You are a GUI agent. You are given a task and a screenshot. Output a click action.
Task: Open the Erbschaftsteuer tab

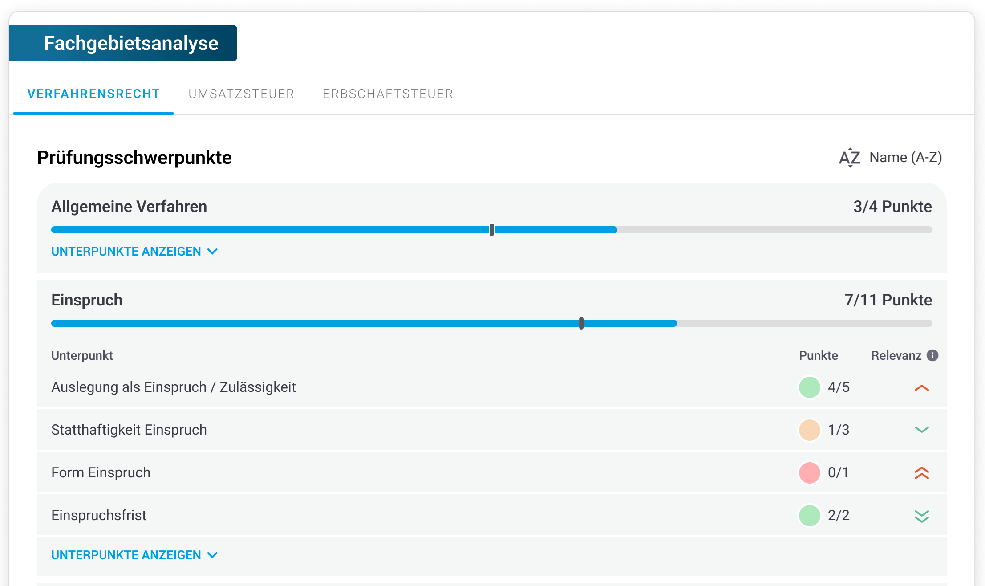pyautogui.click(x=388, y=94)
